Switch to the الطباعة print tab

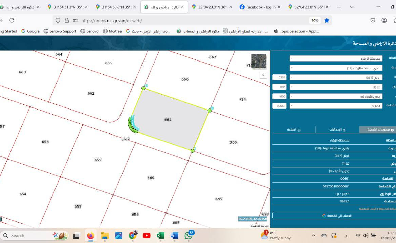click(294, 130)
